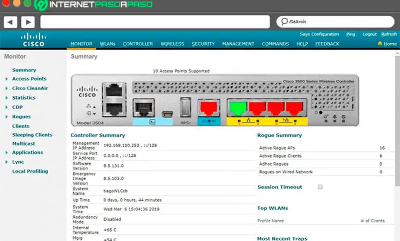Click Save Configuration link
The width and height of the screenshot is (400, 241).
coord(319,34)
